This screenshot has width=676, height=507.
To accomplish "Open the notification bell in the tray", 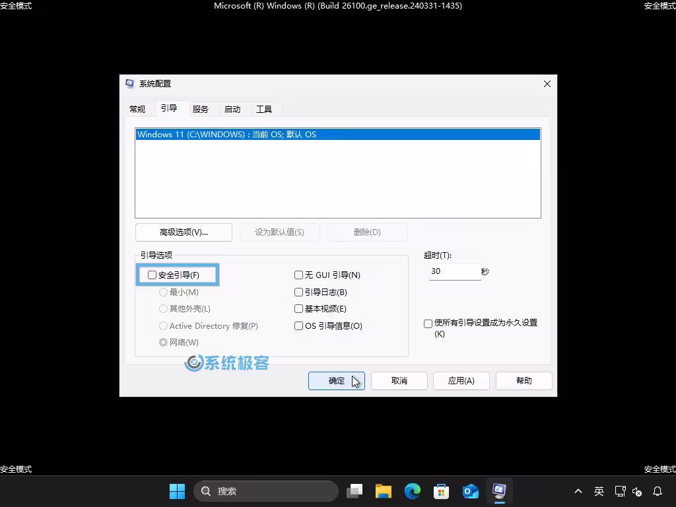I will point(658,491).
